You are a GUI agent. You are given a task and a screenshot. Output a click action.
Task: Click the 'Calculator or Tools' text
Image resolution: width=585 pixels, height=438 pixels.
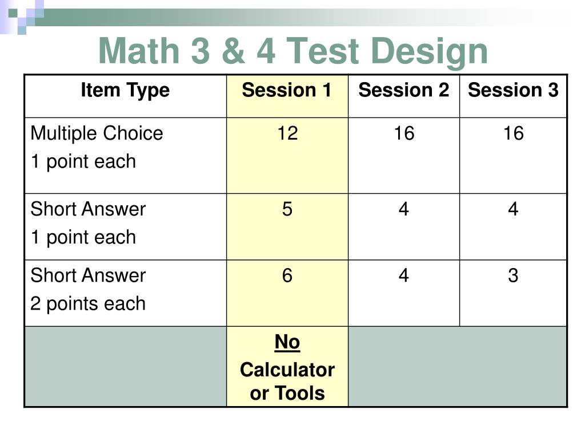tap(287, 382)
